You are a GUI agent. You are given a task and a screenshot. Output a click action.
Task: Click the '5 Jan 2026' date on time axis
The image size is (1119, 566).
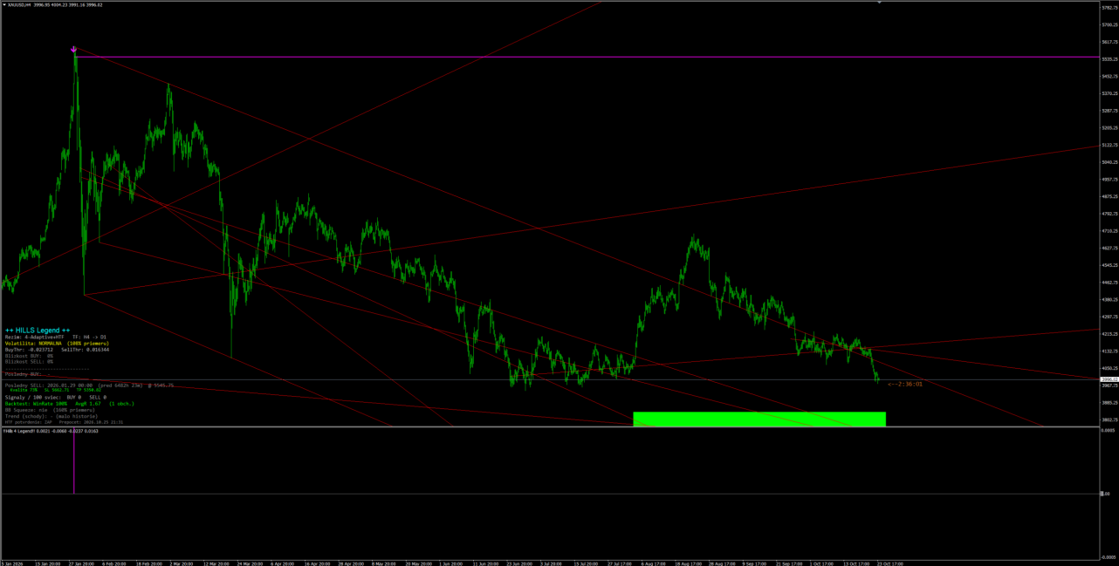(x=12, y=563)
